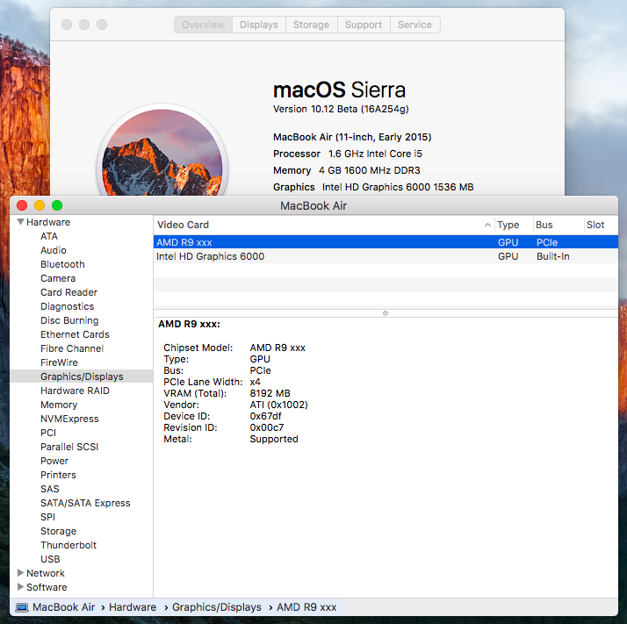The width and height of the screenshot is (627, 624).
Task: Select Fibre Channel entry
Action: pyautogui.click(x=72, y=348)
